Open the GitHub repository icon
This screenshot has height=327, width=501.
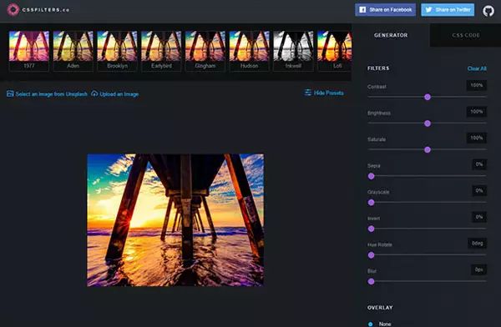click(488, 11)
